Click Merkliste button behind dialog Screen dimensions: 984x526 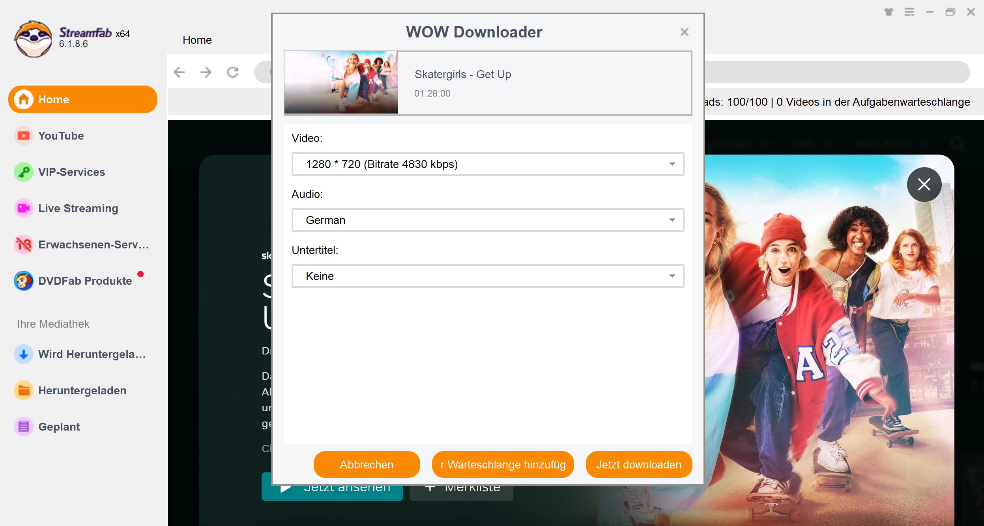pos(461,492)
